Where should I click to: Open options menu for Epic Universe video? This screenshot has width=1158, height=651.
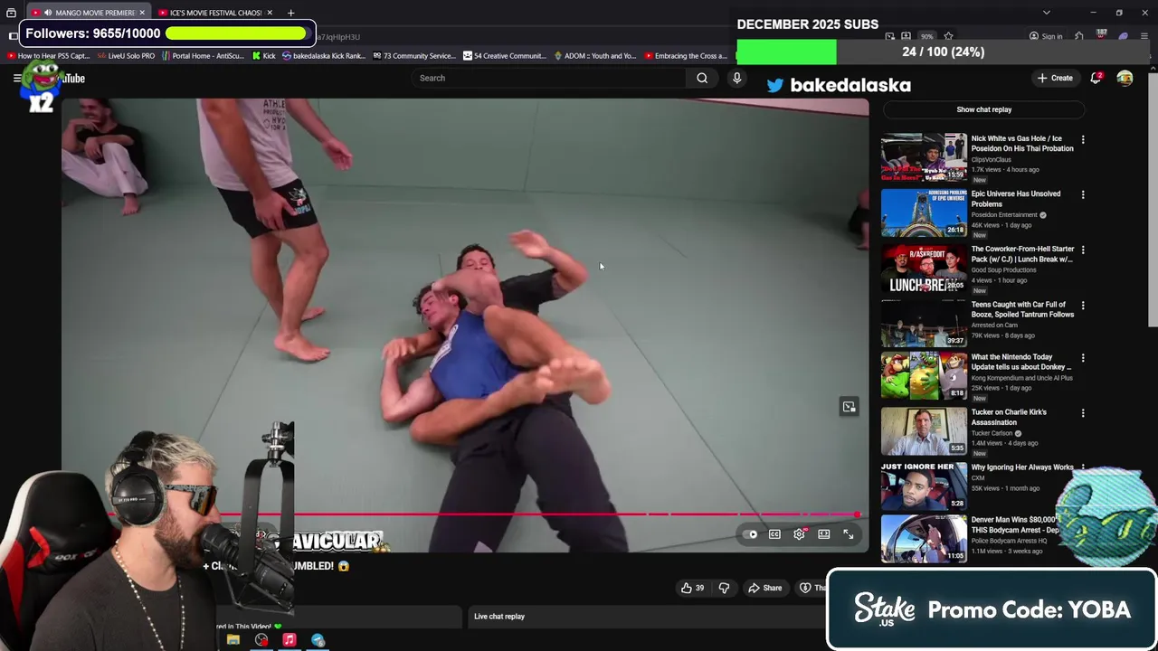point(1082,195)
